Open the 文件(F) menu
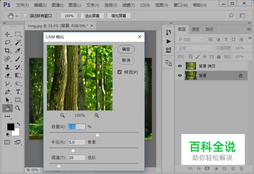Screen dimensions: 254x174 pos(22,5)
